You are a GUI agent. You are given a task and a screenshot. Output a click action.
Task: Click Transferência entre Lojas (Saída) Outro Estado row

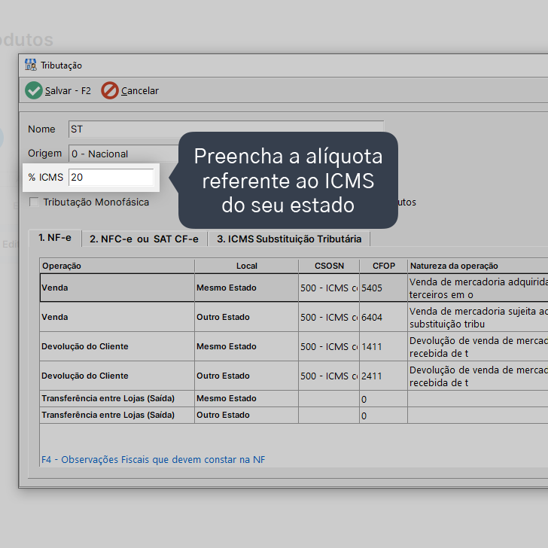coord(294,416)
